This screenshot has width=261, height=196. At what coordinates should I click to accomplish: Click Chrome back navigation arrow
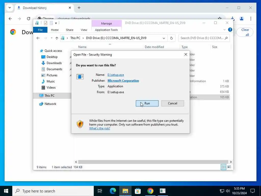[x=10, y=19]
